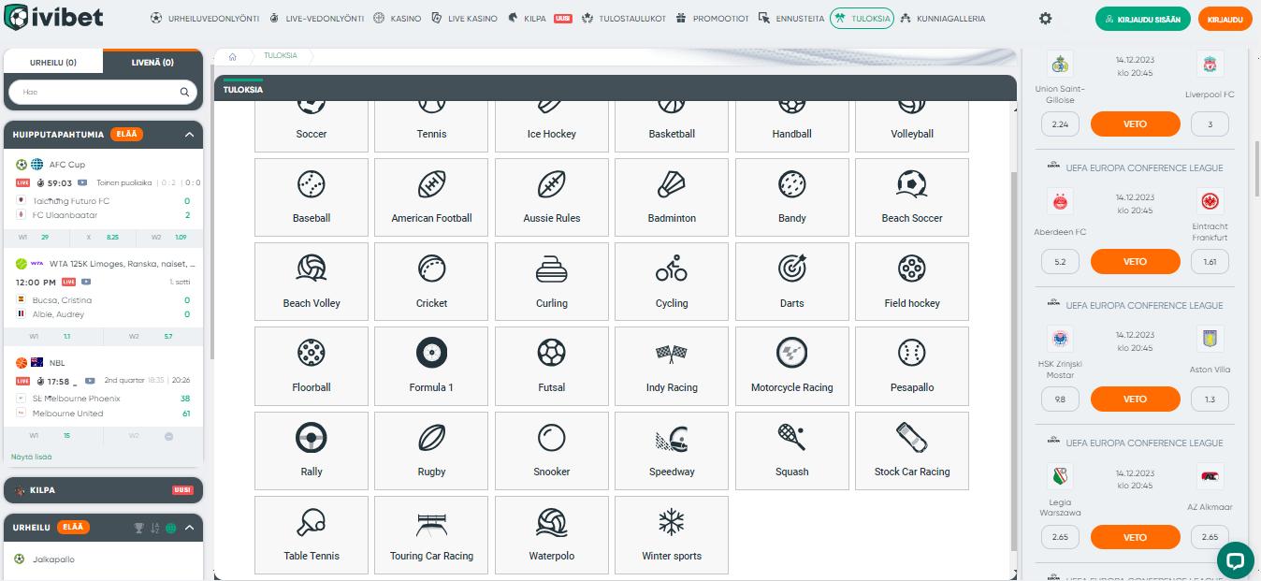
Task: Open Urheiluvedonlyönti in top navigation
Action: click(204, 19)
